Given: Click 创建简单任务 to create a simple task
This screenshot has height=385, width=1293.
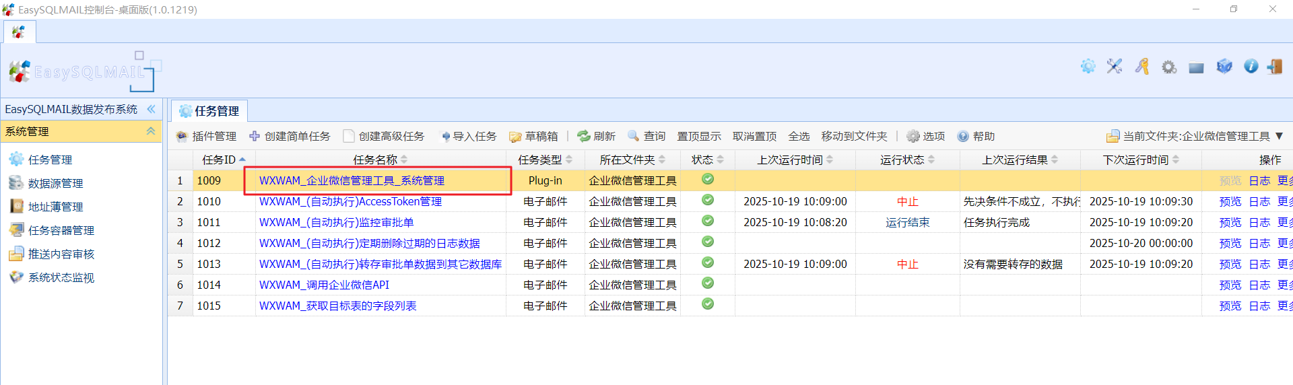Looking at the screenshot, I should (x=290, y=137).
